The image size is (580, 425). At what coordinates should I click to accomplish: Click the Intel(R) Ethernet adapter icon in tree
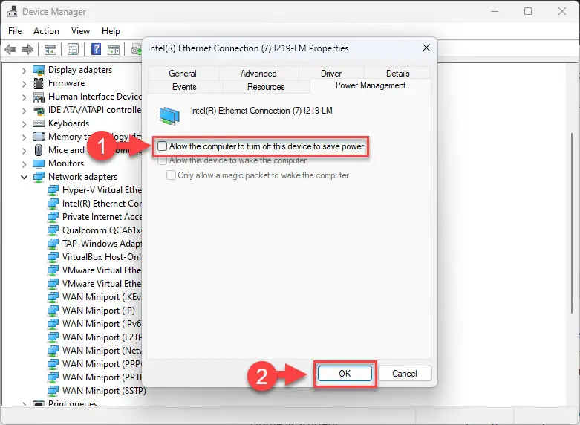[53, 204]
